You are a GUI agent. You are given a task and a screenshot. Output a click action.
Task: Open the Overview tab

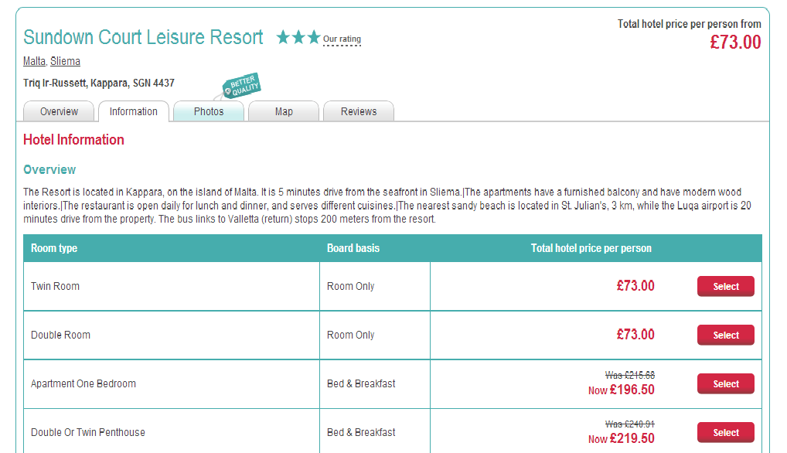click(x=59, y=111)
